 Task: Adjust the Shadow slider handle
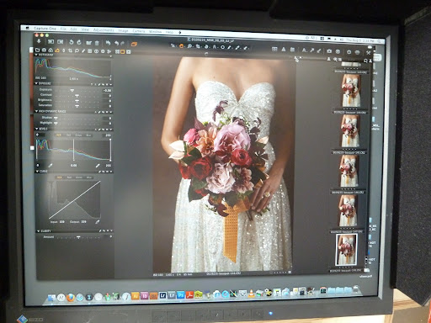(x=56, y=118)
